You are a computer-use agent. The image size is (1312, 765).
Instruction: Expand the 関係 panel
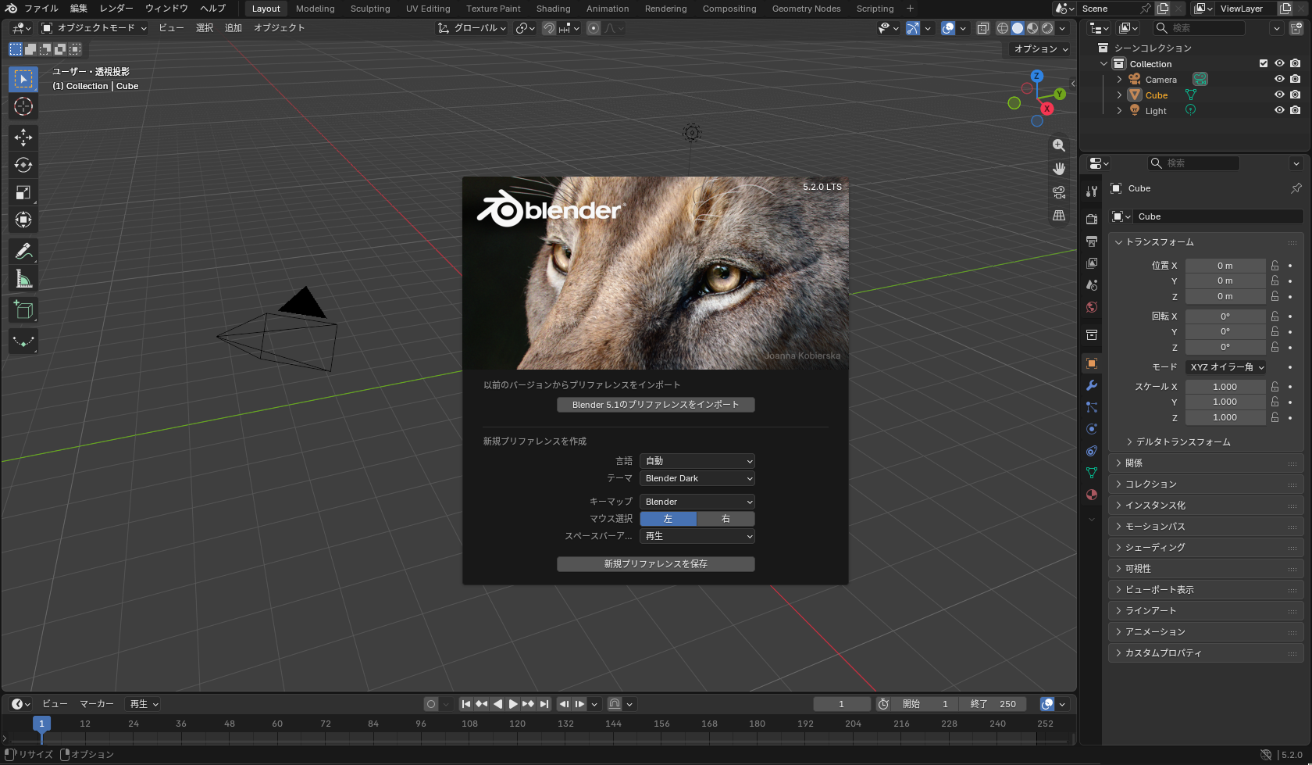[x=1206, y=463]
